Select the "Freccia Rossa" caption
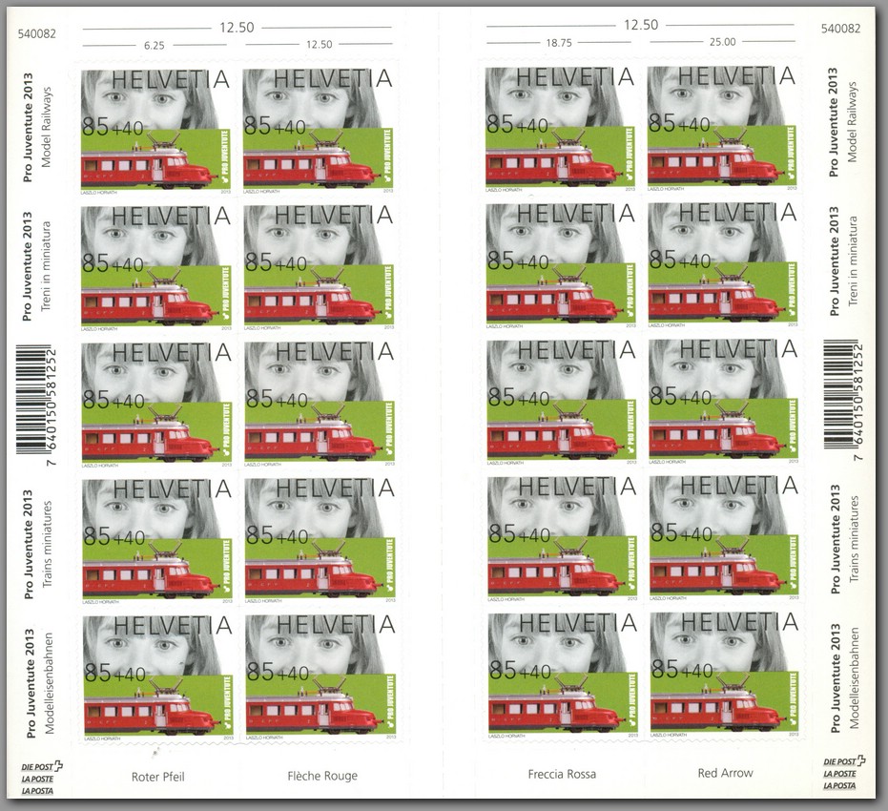This screenshot has width=888, height=811. click(562, 774)
